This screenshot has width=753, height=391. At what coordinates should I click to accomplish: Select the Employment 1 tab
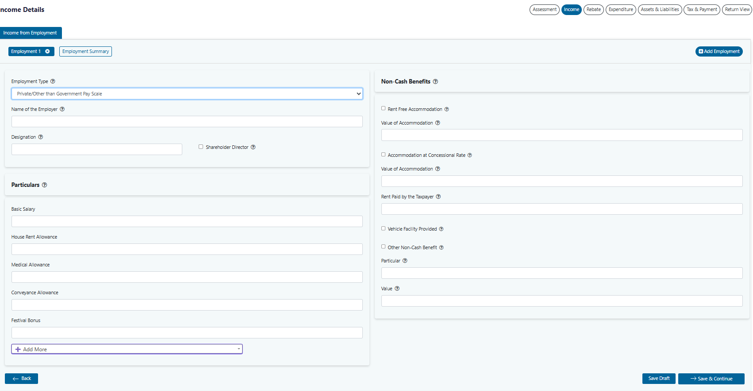click(x=26, y=51)
